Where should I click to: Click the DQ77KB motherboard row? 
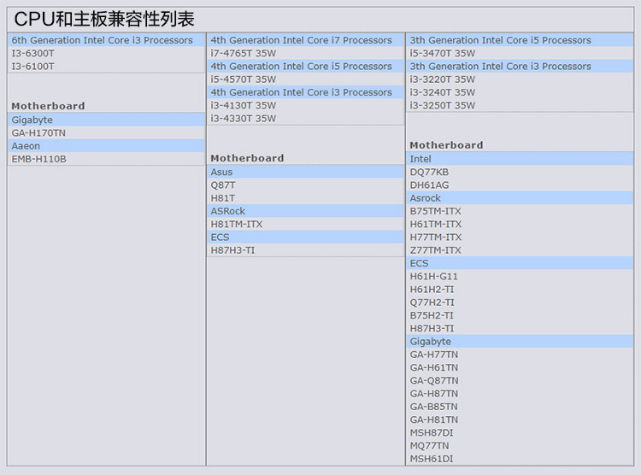[520, 172]
